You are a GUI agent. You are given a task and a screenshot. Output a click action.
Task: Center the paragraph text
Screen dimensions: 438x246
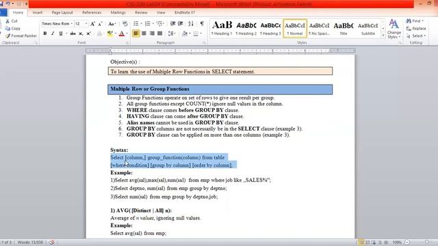(x=144, y=33)
